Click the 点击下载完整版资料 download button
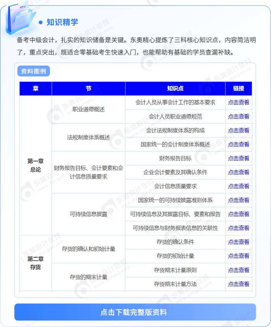Image resolution: width=271 pixels, height=327 pixels. (x=135, y=312)
